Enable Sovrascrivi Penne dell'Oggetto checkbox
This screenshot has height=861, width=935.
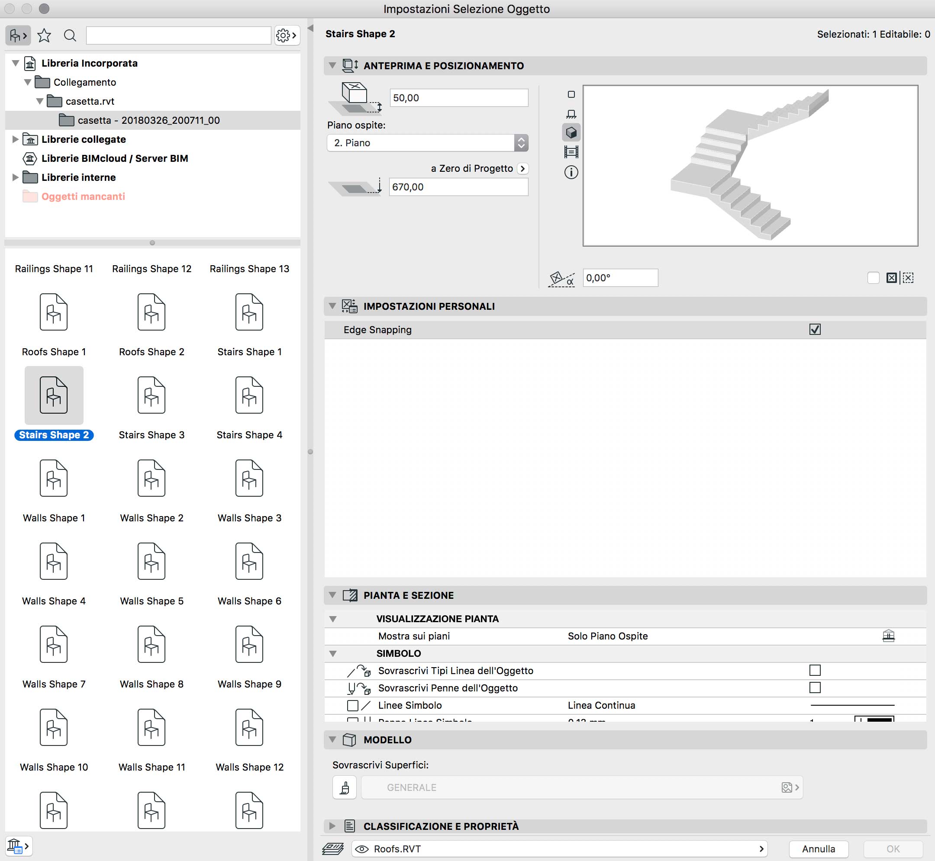(x=815, y=688)
